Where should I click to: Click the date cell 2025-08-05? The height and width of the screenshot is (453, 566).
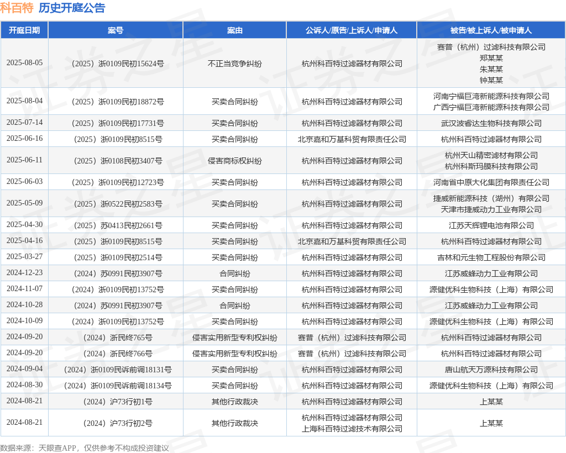[x=24, y=63]
